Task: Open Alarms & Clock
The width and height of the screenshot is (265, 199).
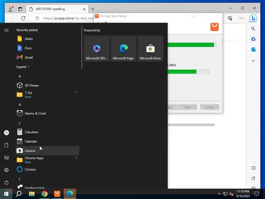Action: click(x=47, y=113)
